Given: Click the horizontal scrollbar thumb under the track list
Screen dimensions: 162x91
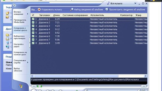Looking at the screenshot, I should (76, 76).
